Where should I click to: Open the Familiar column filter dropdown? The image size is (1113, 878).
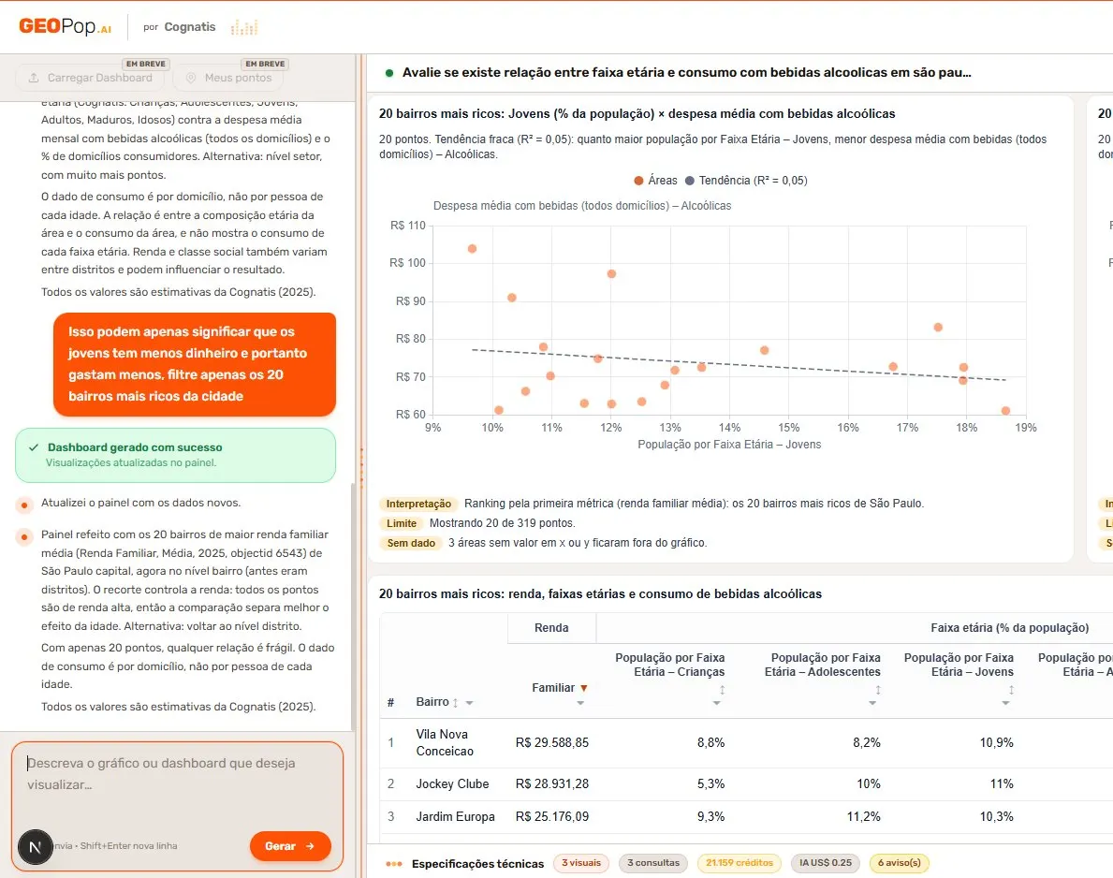point(580,703)
